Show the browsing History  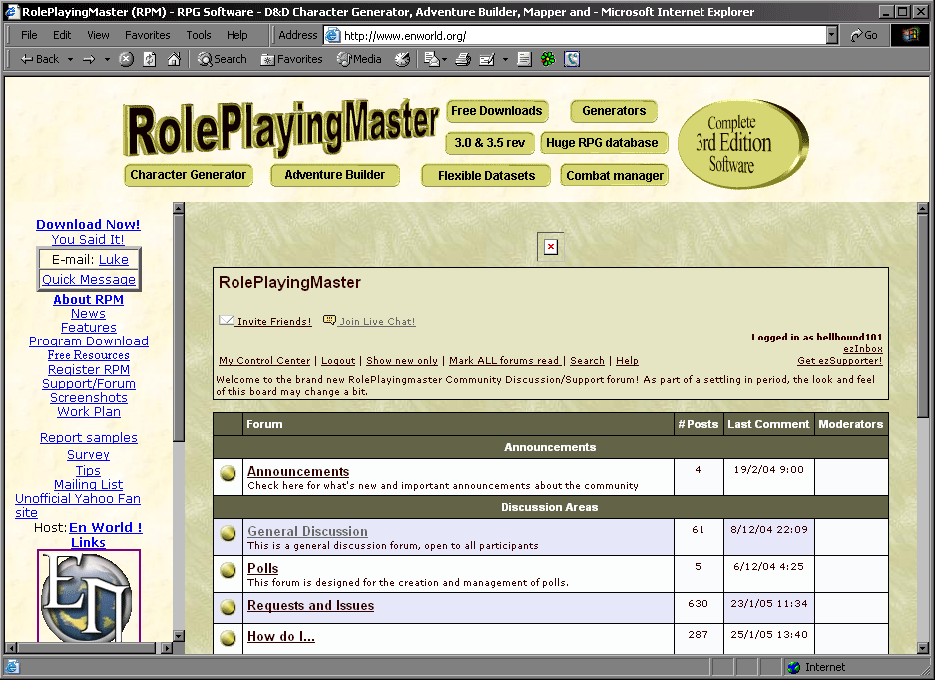403,59
